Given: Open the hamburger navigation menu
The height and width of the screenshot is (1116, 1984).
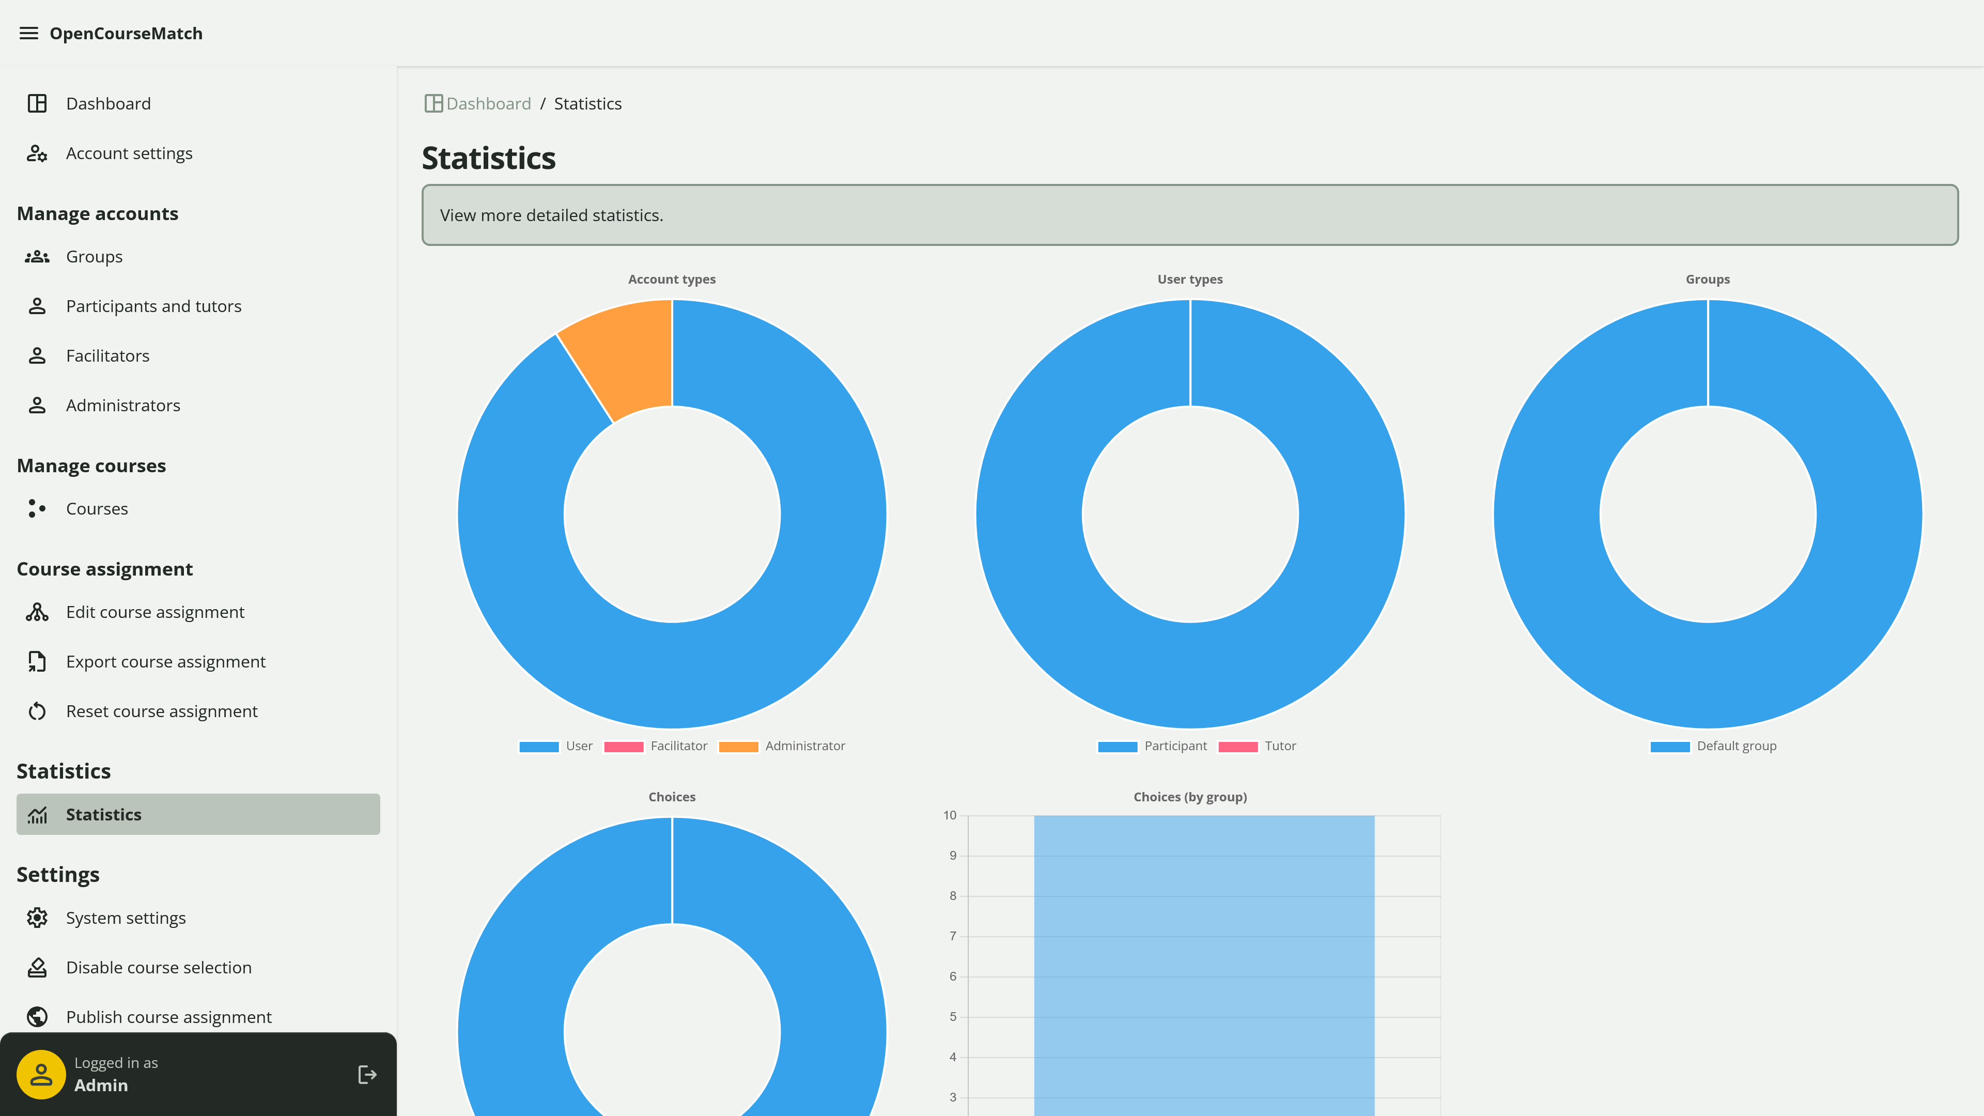Looking at the screenshot, I should (x=28, y=33).
